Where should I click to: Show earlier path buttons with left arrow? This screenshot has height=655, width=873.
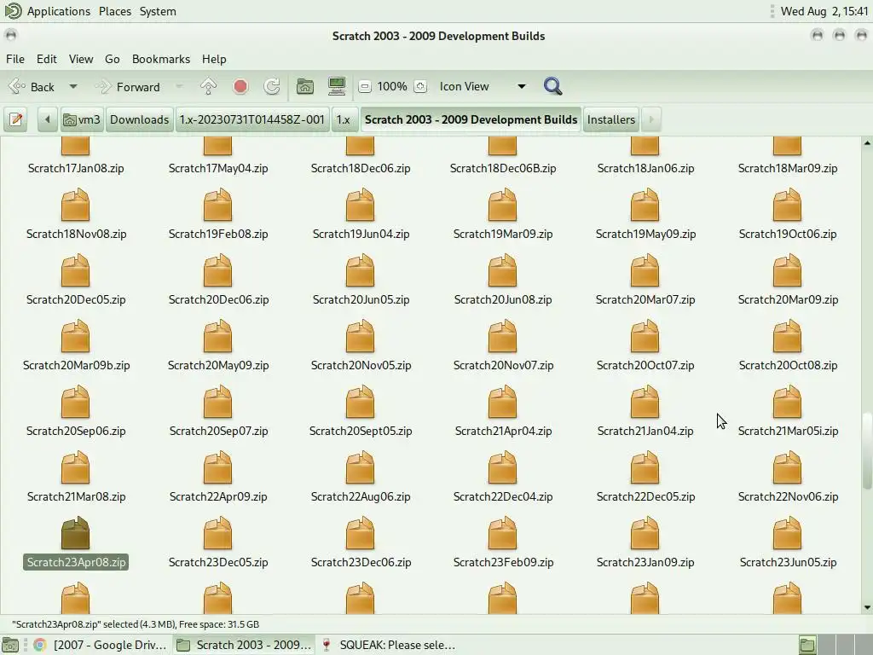click(48, 119)
